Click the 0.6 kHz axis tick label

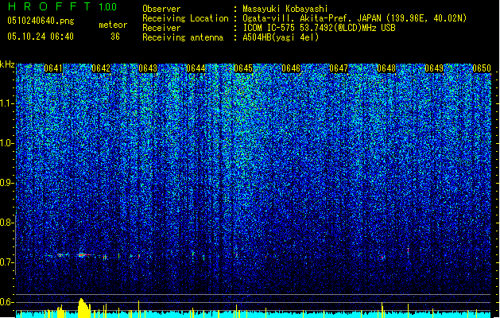point(7,302)
